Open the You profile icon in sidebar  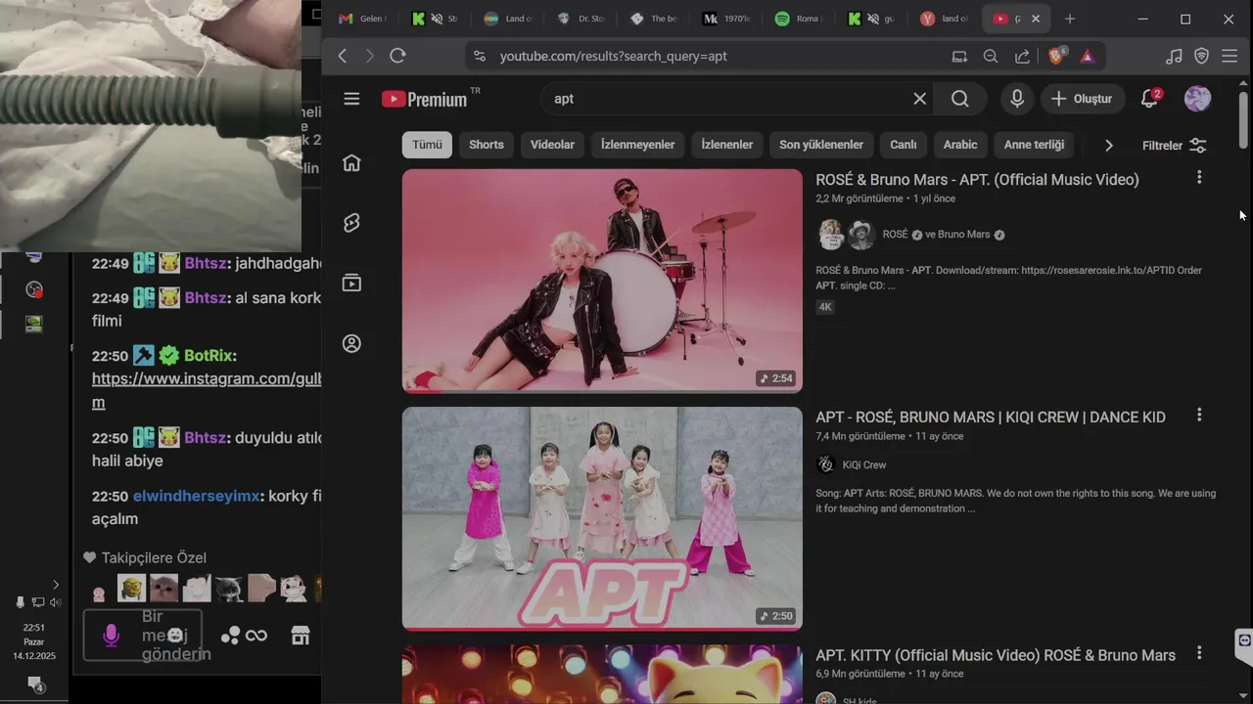(351, 344)
